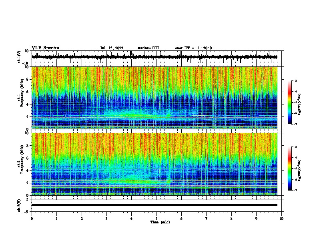This screenshot has width=317, height=245.
Task: Click the -7 label on ch.1 color bar
Action: pos(295,124)
